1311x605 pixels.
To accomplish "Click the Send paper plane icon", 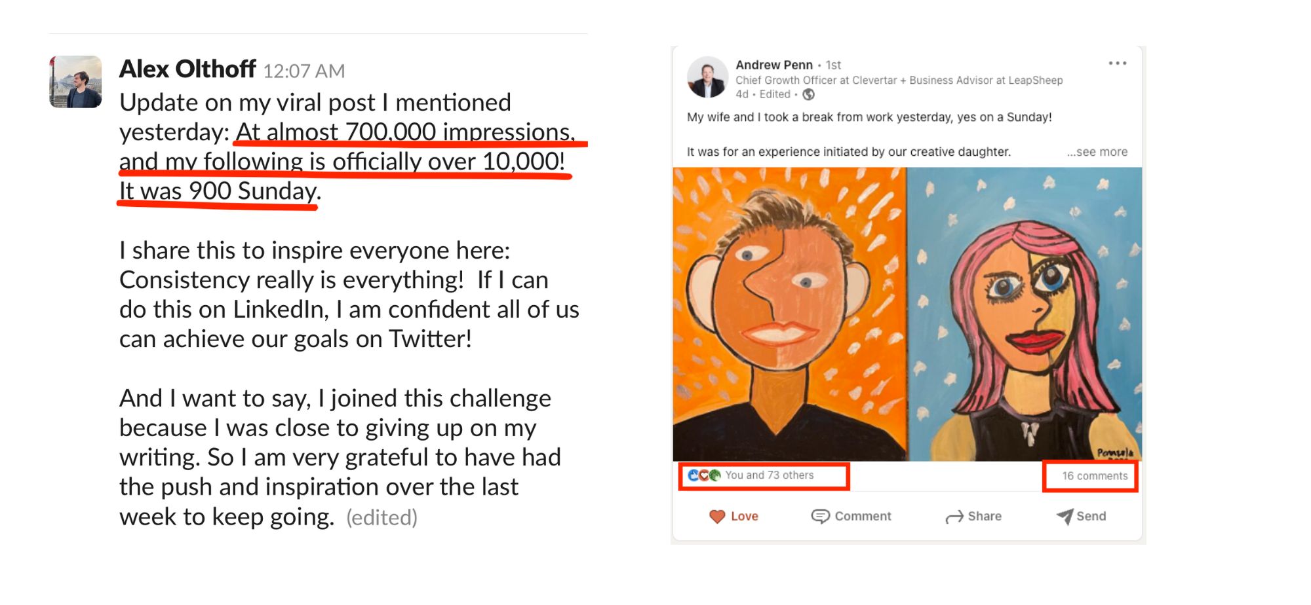I will (x=1065, y=517).
